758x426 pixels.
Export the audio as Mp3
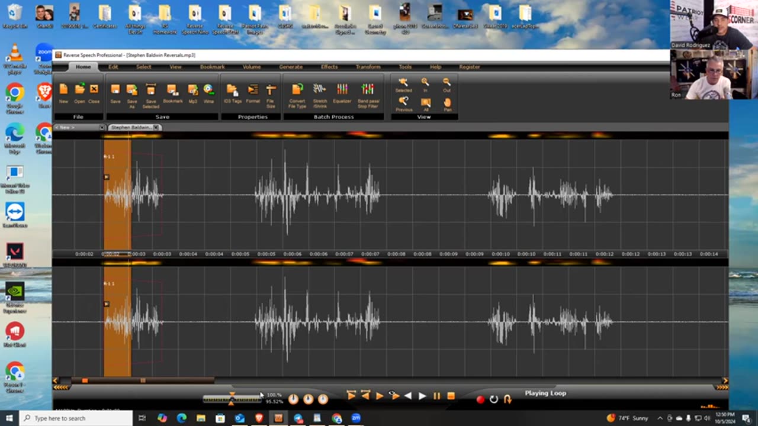[193, 93]
